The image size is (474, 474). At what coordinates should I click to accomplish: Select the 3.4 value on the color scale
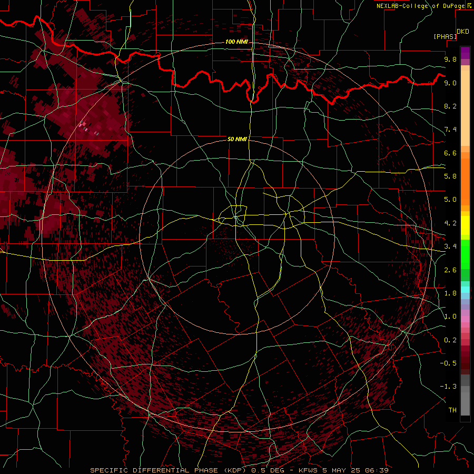(450, 246)
